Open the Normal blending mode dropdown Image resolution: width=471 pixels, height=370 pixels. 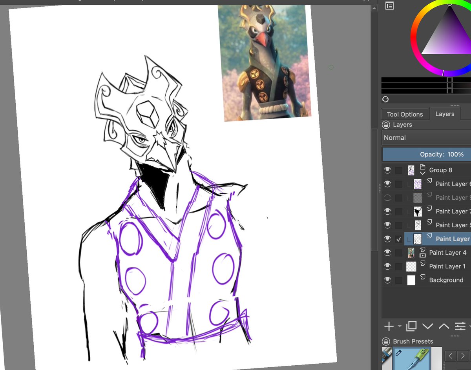click(427, 137)
